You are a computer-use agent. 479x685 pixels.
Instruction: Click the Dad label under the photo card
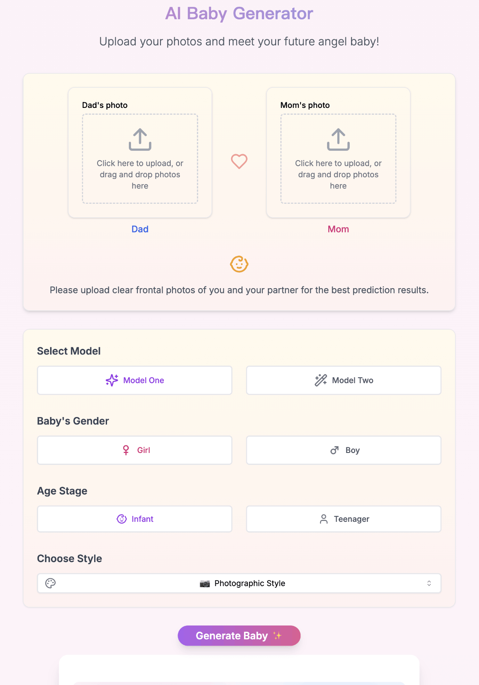140,229
